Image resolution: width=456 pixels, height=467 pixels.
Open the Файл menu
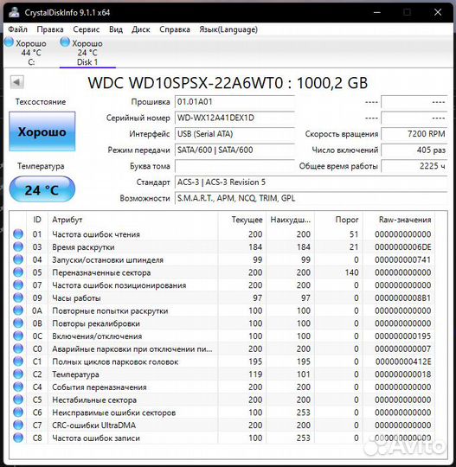(17, 29)
